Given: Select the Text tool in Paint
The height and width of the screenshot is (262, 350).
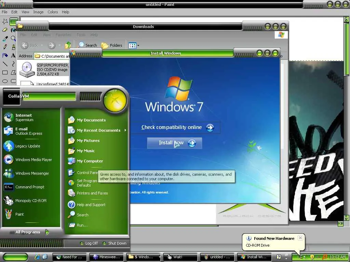Looking at the screenshot, I should point(13,55).
